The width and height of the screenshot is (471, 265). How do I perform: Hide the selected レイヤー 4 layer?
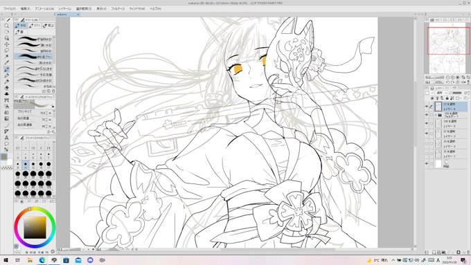point(427,107)
